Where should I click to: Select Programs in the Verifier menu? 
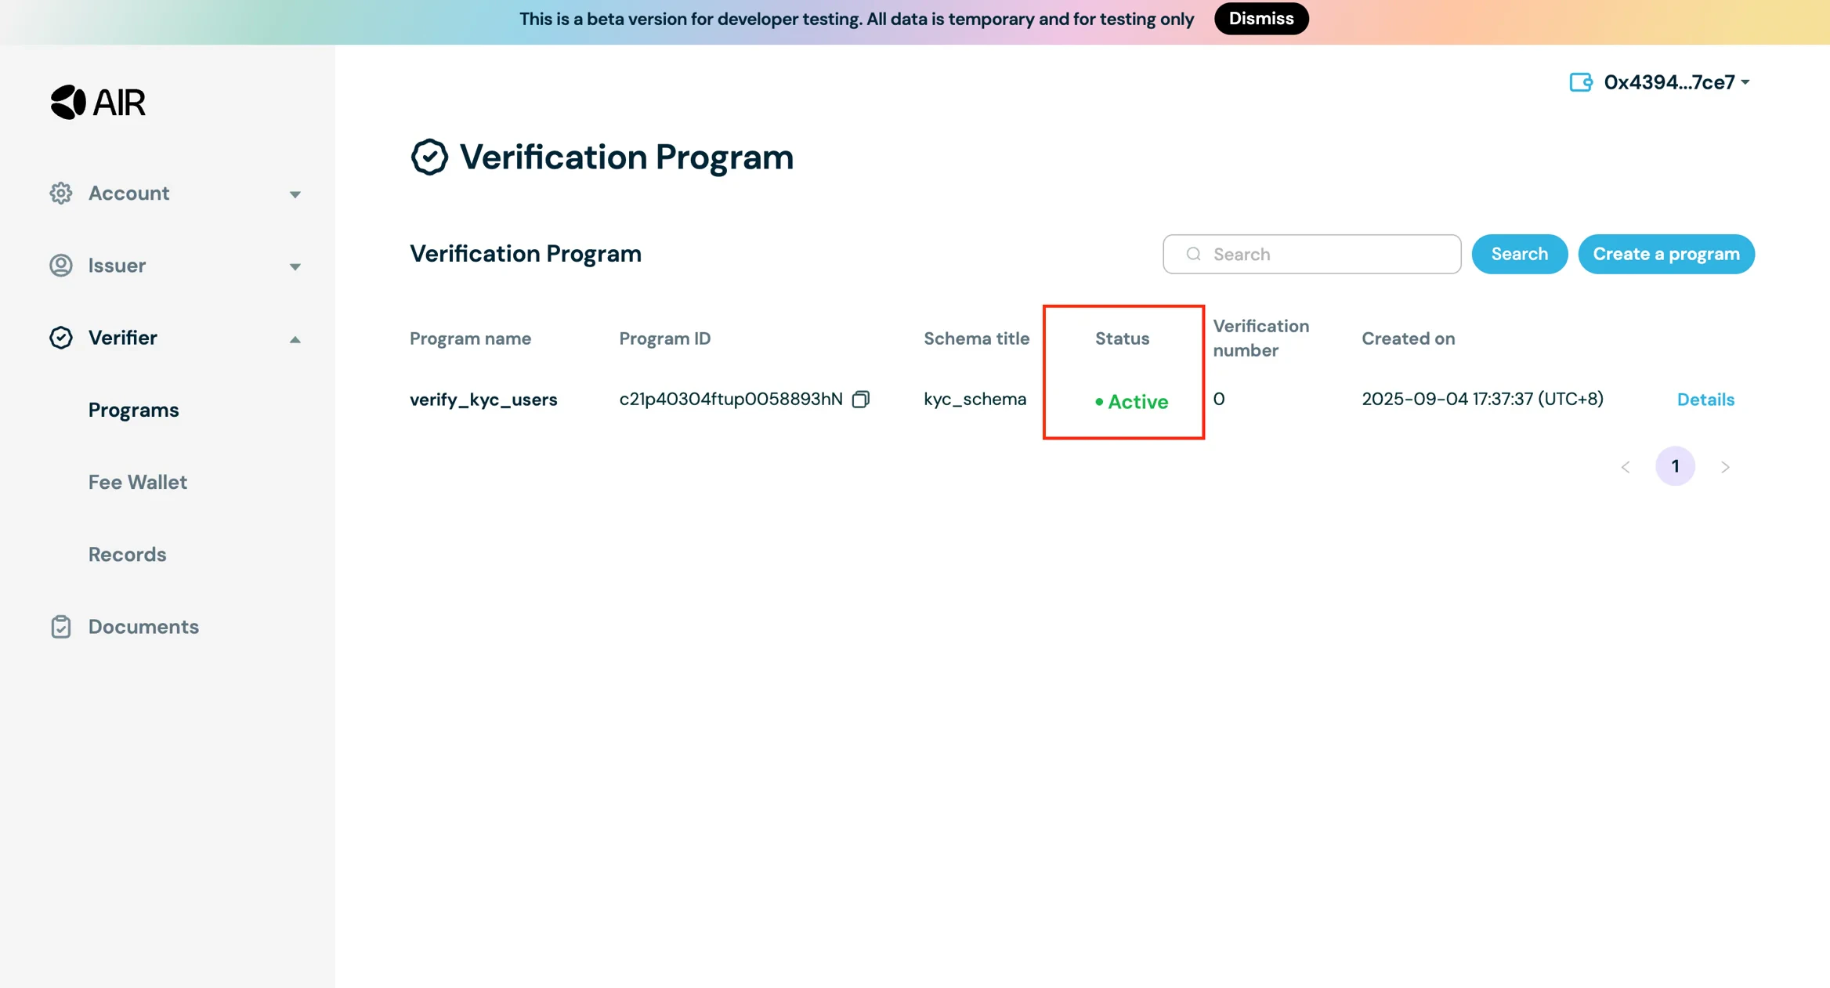[x=133, y=409]
